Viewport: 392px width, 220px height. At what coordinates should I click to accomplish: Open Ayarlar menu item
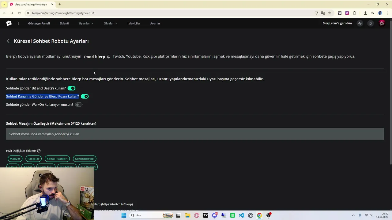(155, 23)
